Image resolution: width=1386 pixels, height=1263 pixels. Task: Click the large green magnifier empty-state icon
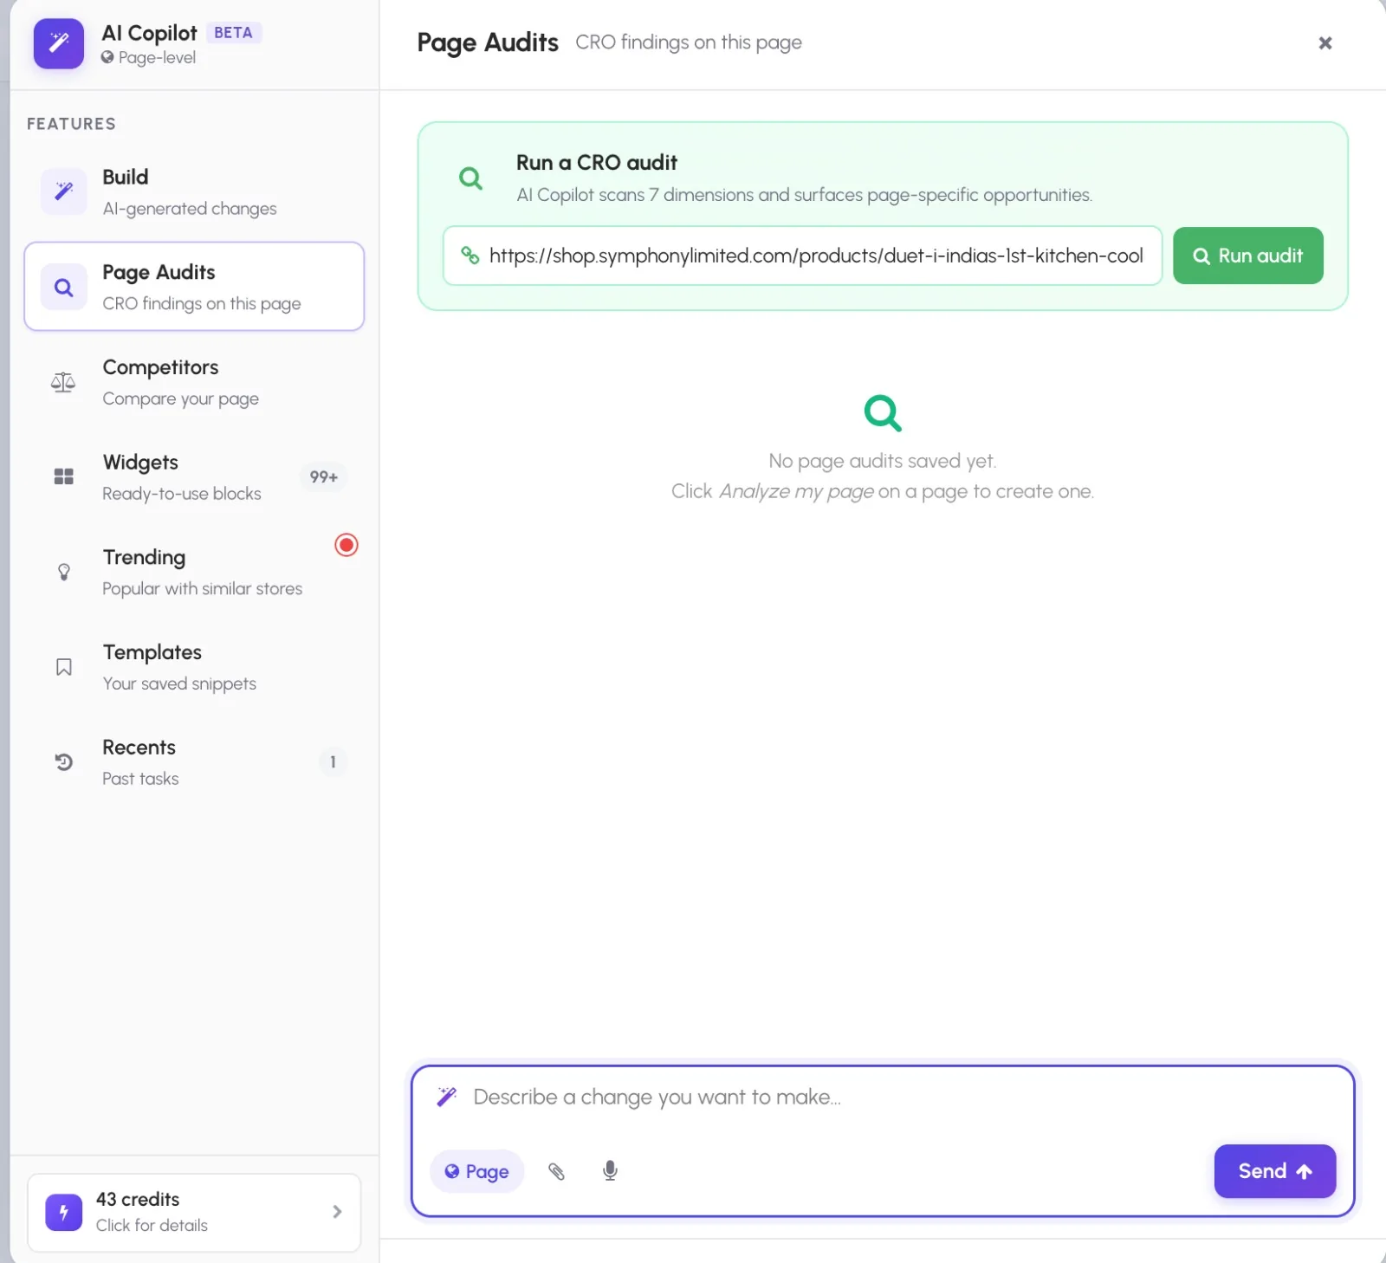coord(883,413)
